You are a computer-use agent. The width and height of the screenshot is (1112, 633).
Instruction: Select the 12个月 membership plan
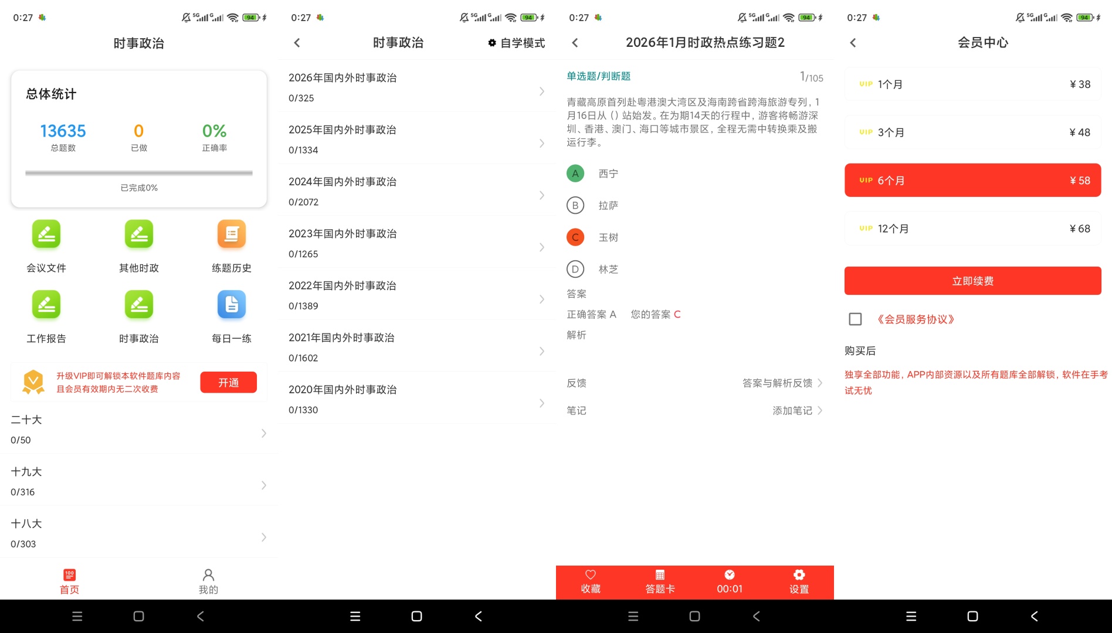[x=972, y=229]
